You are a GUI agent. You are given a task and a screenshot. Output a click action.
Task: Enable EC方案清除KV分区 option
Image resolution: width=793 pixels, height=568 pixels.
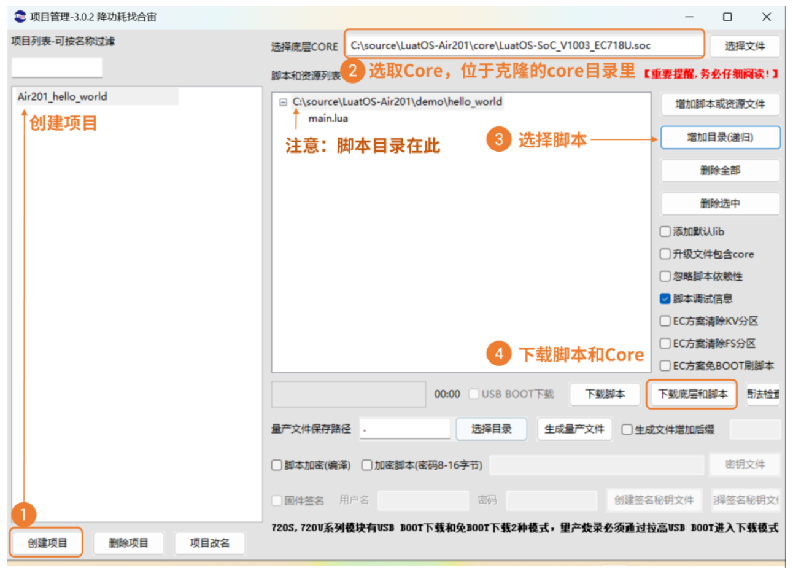665,321
